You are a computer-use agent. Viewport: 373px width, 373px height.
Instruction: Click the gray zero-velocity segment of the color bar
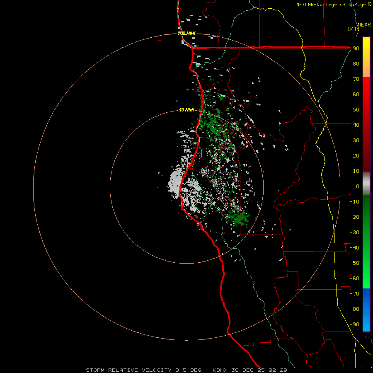pyautogui.click(x=366, y=183)
